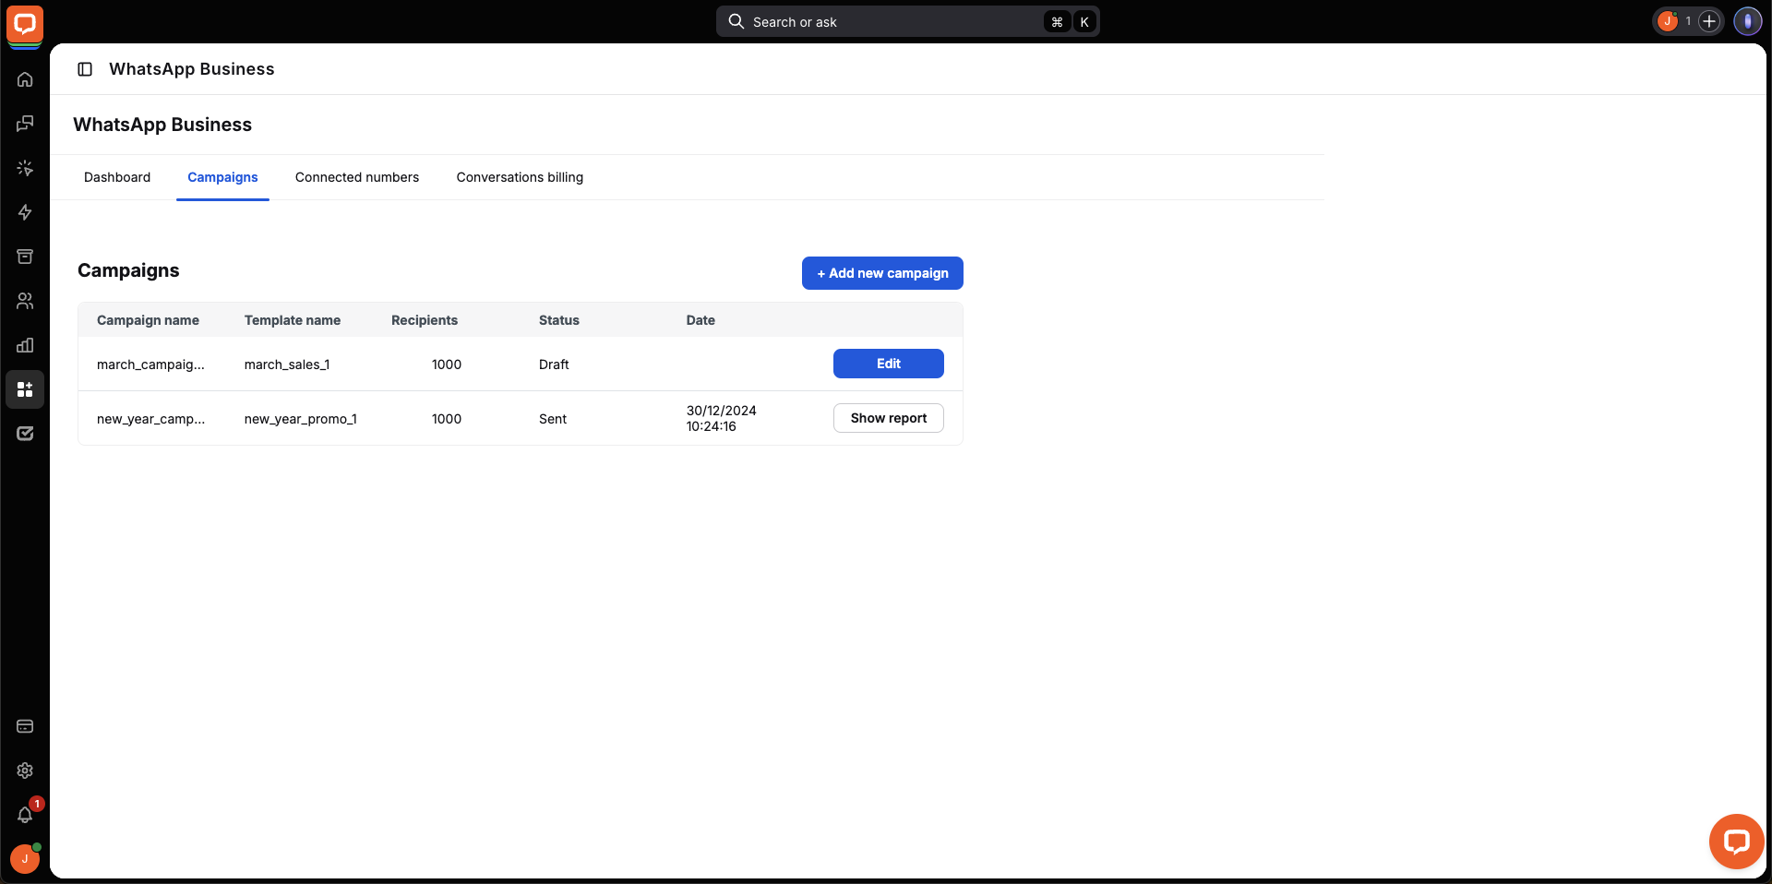Click the Date column header
1772x884 pixels.
coord(700,320)
